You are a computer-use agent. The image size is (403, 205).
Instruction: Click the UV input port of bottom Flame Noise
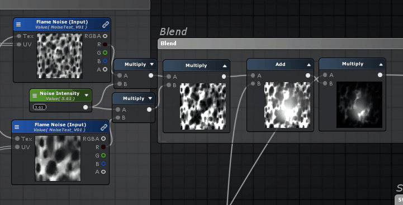17,147
